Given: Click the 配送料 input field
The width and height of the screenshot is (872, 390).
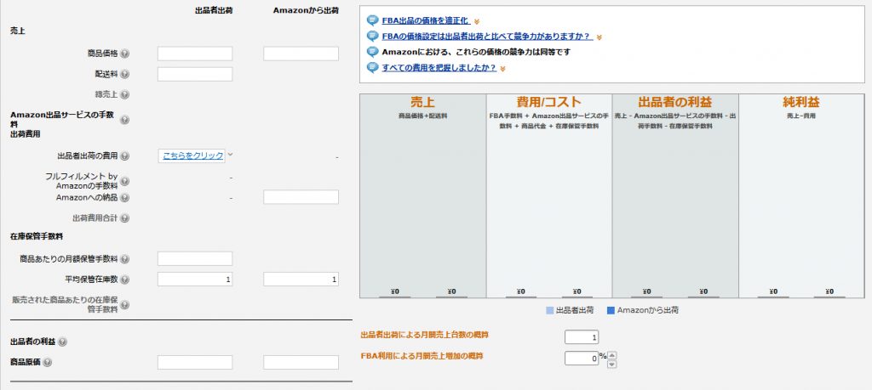Looking at the screenshot, I should (x=195, y=74).
